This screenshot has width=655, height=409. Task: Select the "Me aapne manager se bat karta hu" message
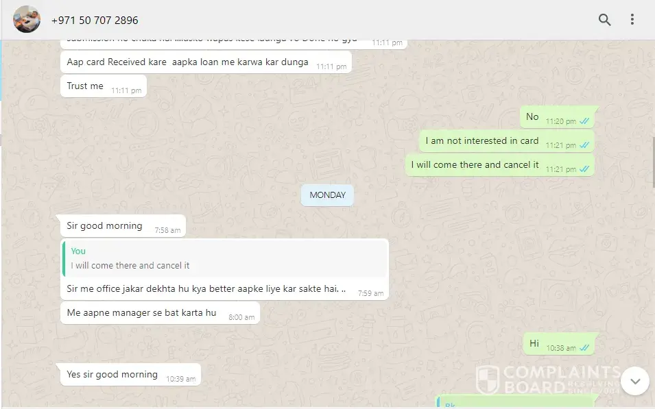[160, 313]
